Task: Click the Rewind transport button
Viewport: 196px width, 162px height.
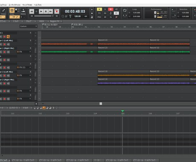Action: click(x=32, y=12)
